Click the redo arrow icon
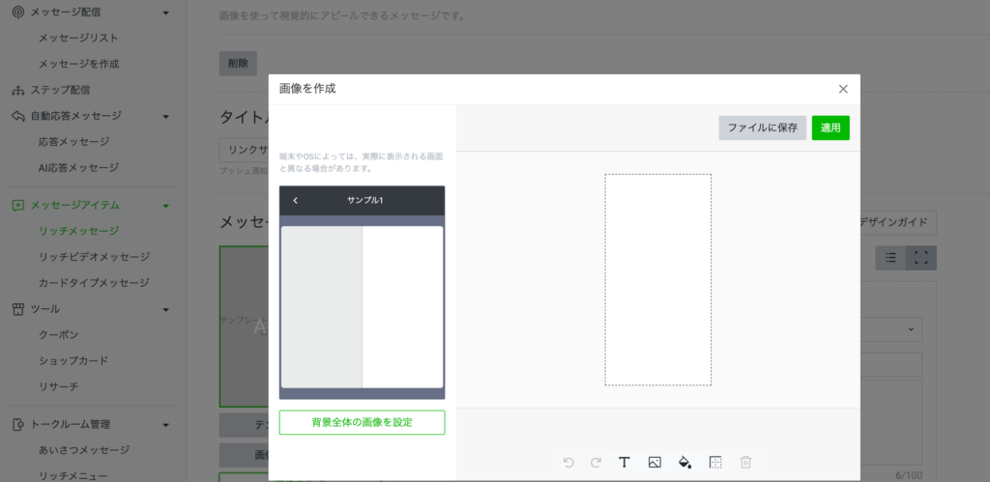The width and height of the screenshot is (990, 482). click(x=596, y=463)
